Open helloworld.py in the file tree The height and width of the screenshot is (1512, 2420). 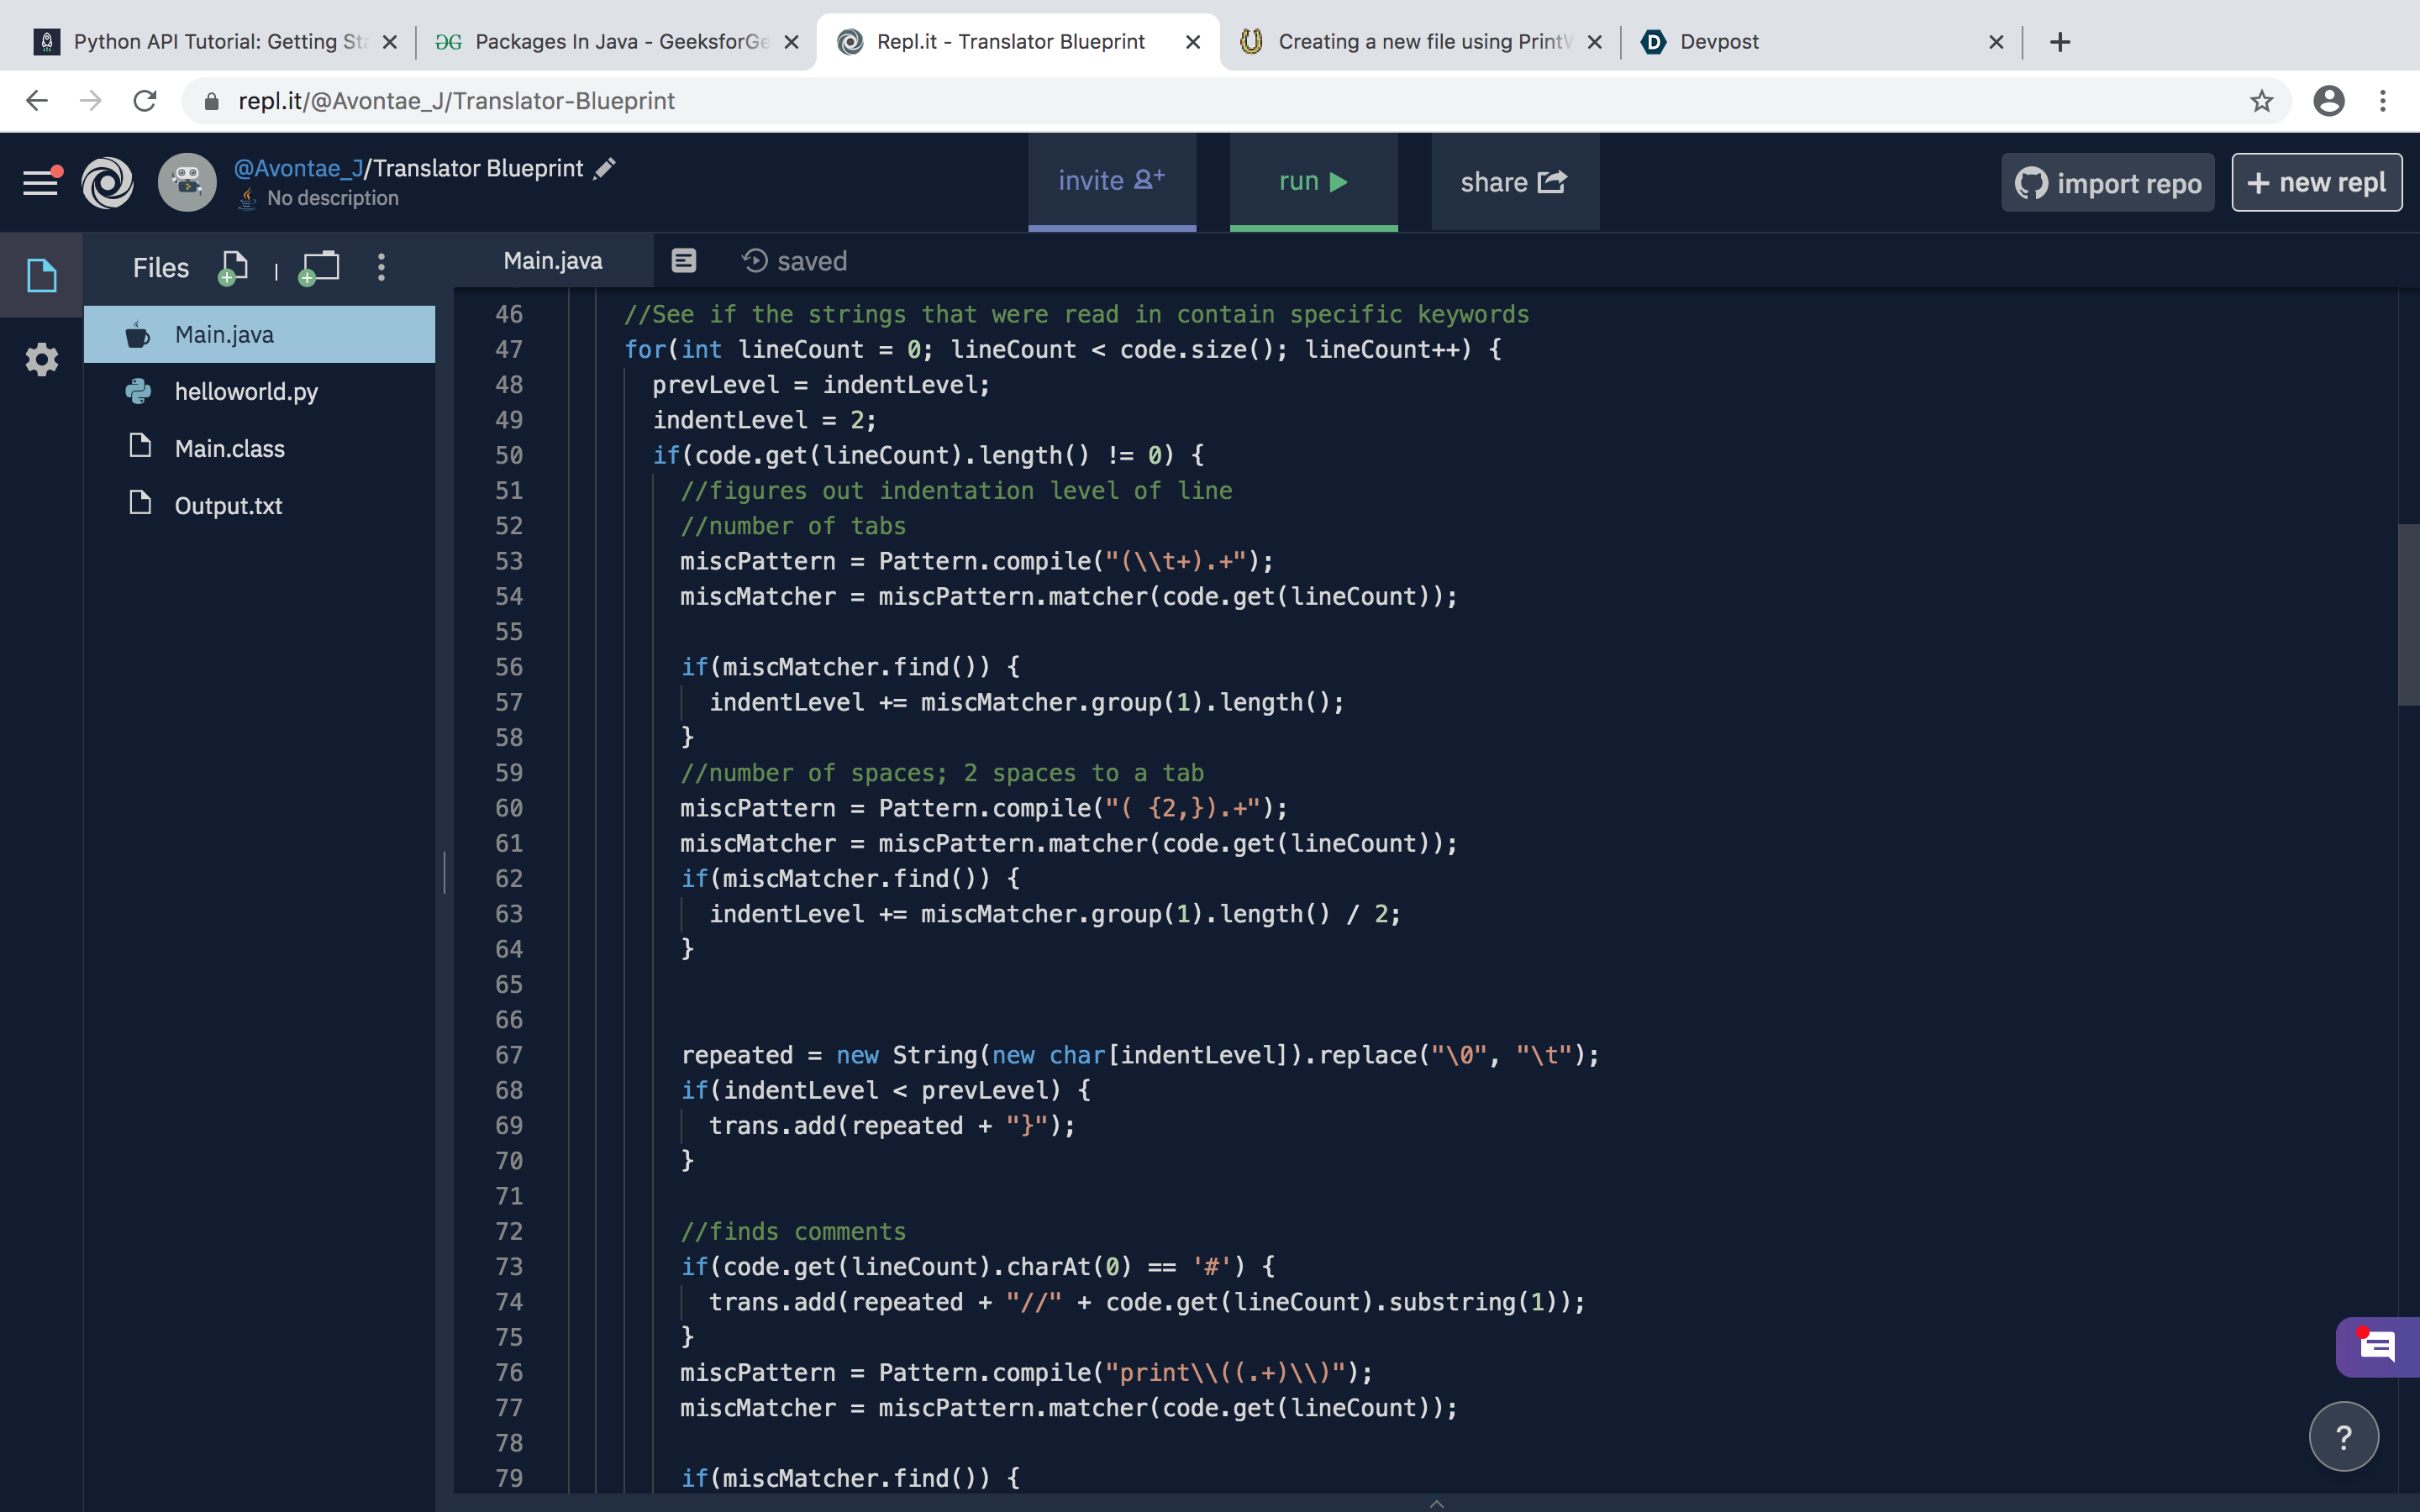point(246,391)
